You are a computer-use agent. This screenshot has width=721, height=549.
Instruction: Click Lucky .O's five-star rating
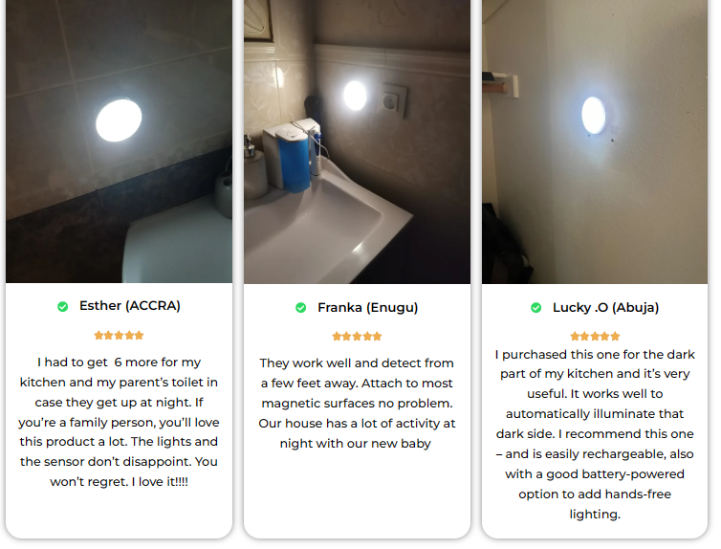595,336
